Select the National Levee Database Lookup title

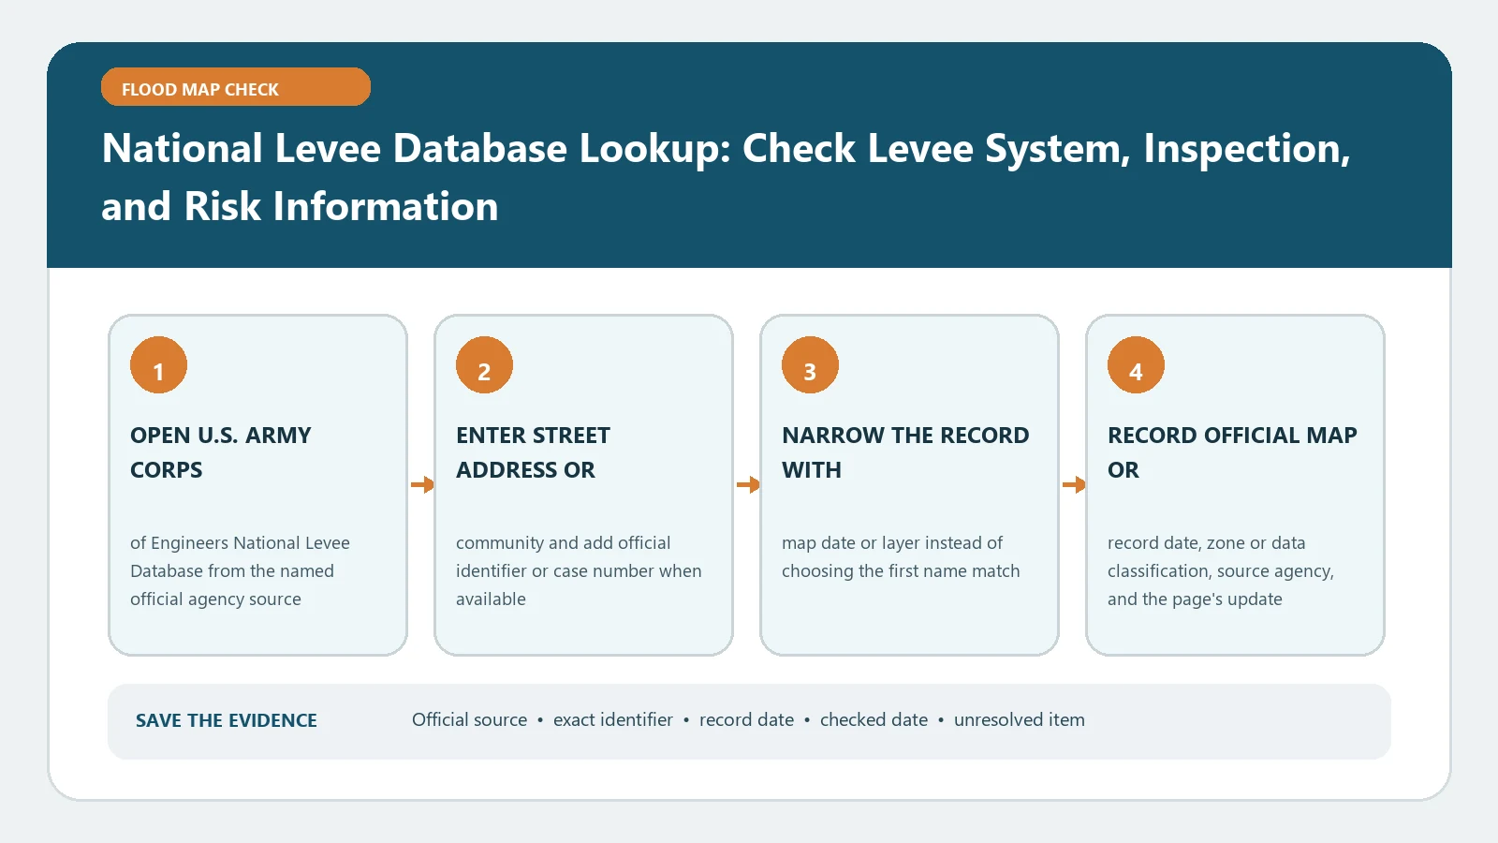click(x=726, y=177)
